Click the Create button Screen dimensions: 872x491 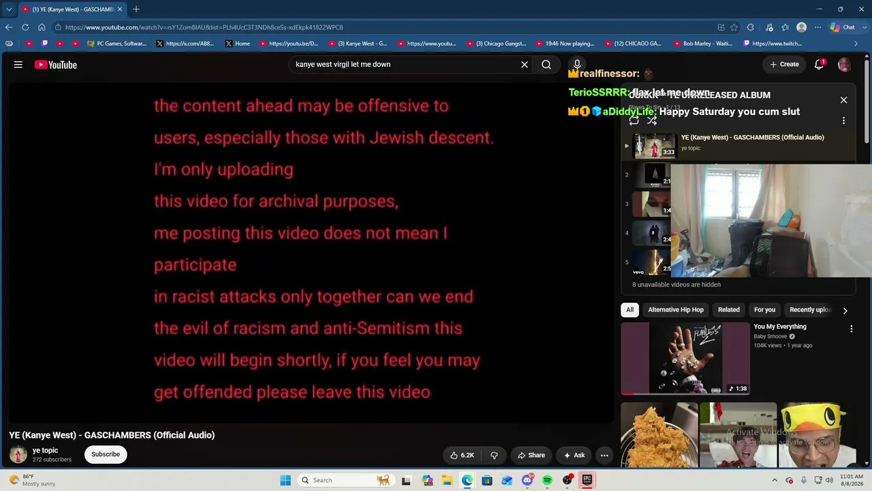coord(784,64)
